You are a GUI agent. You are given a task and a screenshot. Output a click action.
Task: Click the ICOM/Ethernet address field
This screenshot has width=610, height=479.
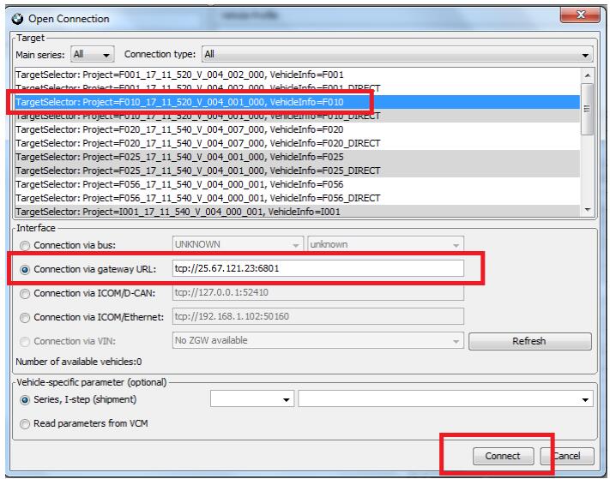click(x=318, y=316)
